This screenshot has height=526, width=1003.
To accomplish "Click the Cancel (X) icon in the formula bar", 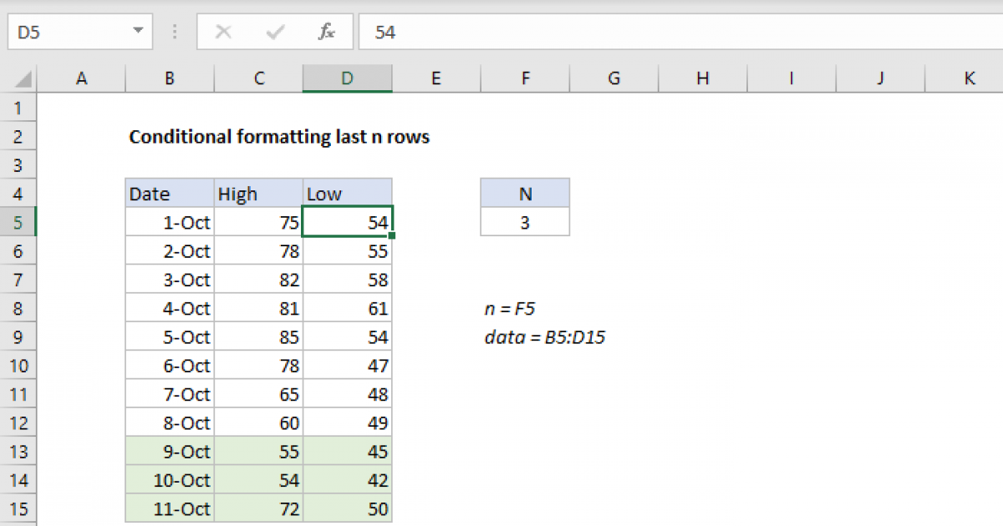I will point(222,31).
